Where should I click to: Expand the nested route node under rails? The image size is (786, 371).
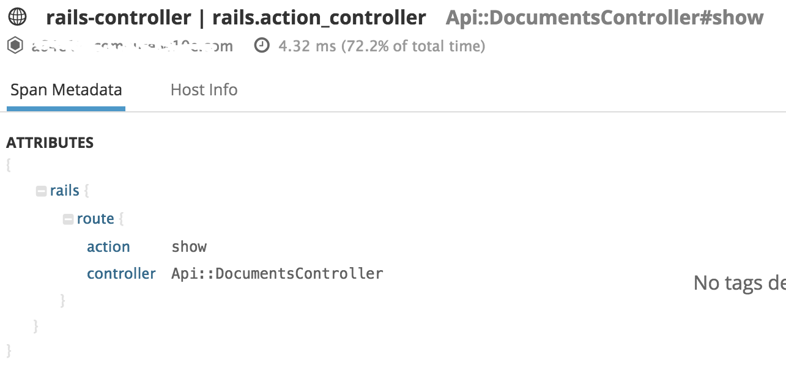(x=68, y=218)
